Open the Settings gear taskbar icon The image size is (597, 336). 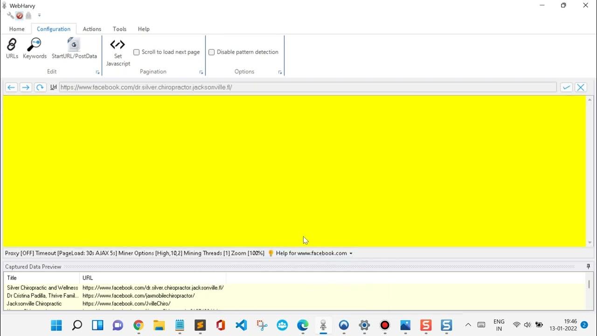point(364,325)
